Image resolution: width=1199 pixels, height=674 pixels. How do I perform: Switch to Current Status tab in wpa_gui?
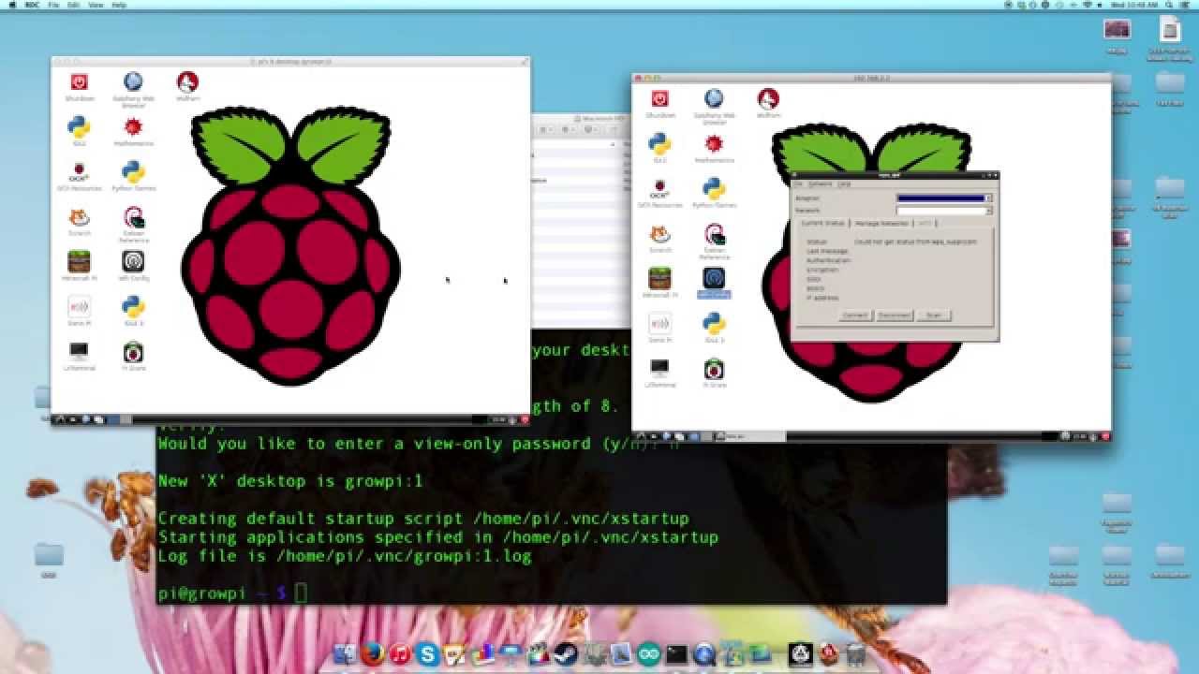coord(822,224)
